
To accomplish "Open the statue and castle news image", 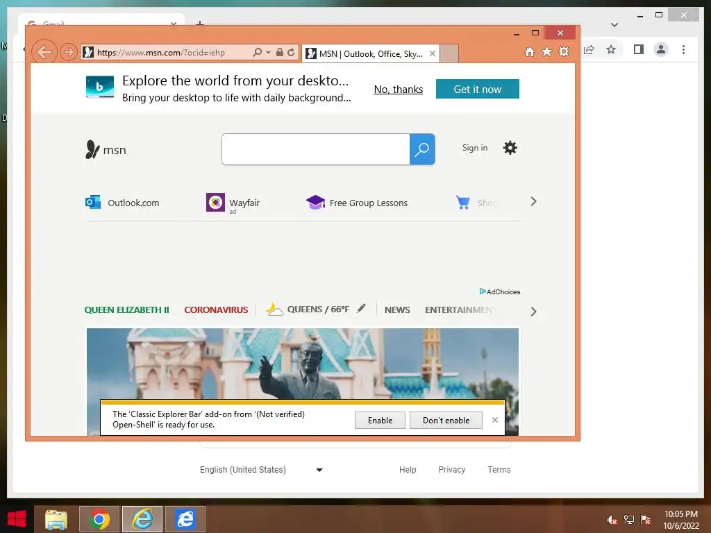I will [x=303, y=364].
